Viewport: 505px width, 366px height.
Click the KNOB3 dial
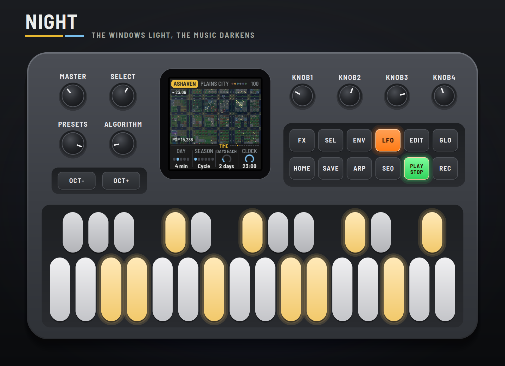pos(397,96)
